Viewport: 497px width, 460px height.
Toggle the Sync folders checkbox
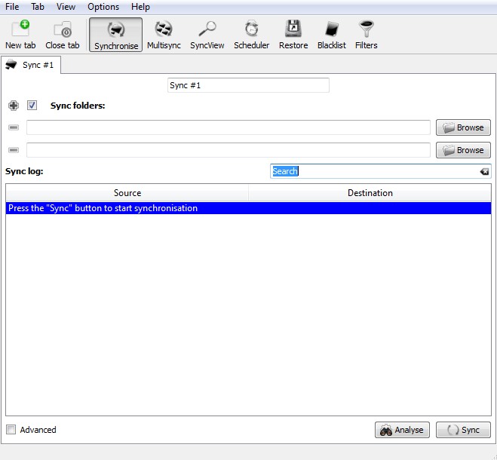32,106
